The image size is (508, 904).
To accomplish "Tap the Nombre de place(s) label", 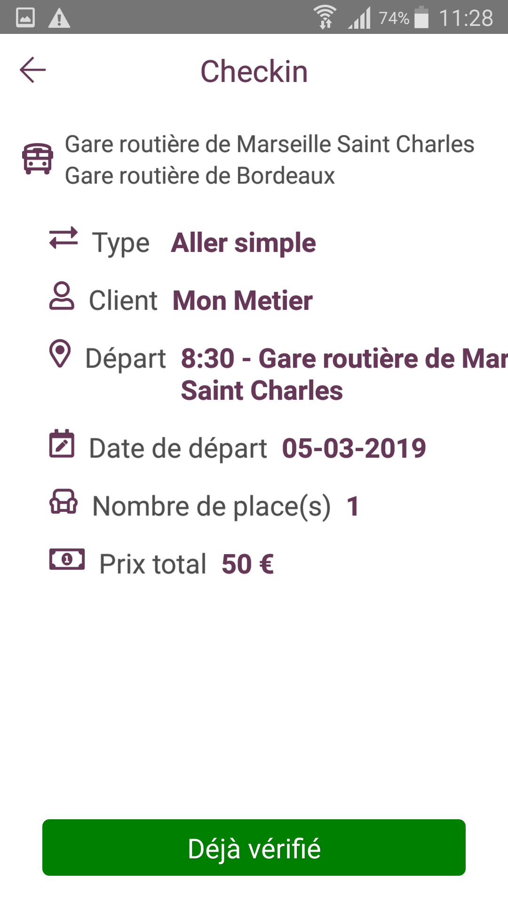I will (212, 507).
